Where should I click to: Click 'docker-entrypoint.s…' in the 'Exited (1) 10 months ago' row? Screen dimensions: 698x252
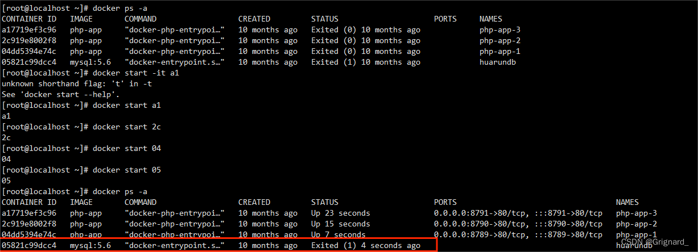(175, 62)
